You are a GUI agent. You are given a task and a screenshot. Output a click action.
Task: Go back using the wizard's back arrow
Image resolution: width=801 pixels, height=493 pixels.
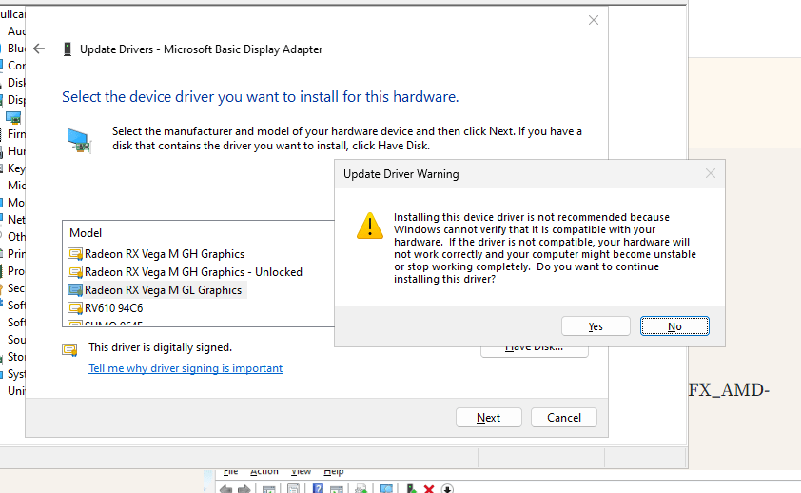click(39, 49)
